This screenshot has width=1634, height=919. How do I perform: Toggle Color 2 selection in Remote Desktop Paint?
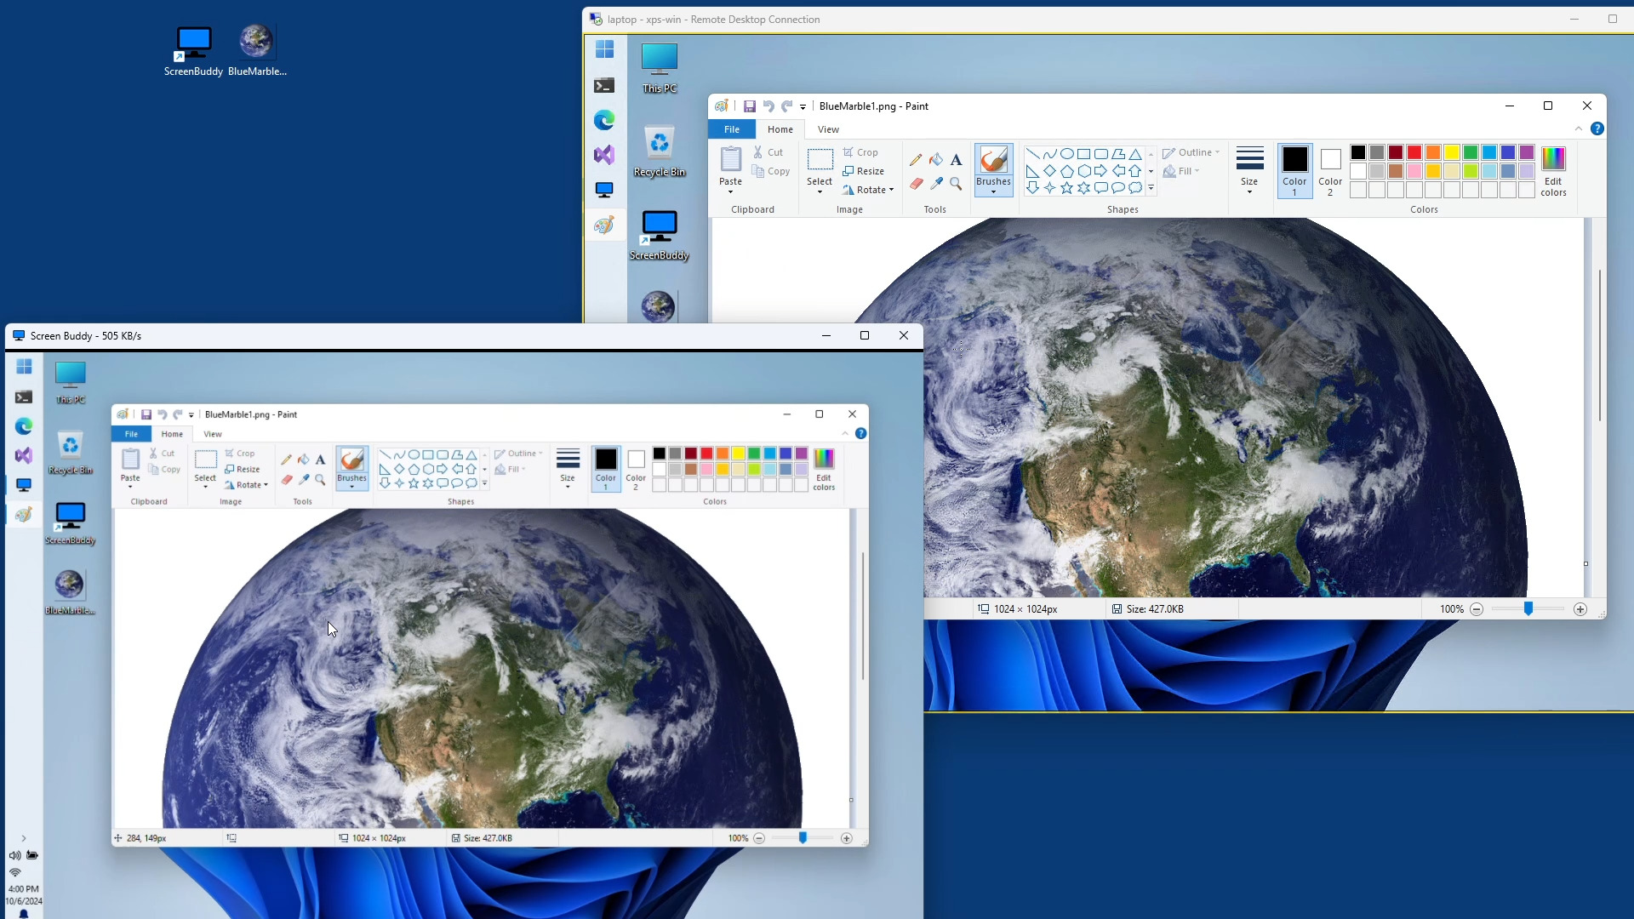[1330, 171]
